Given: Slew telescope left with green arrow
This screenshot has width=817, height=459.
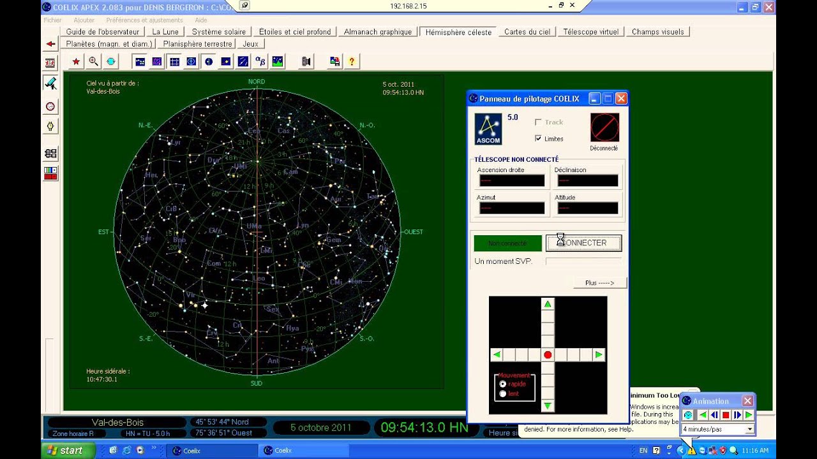Looking at the screenshot, I should [x=497, y=354].
